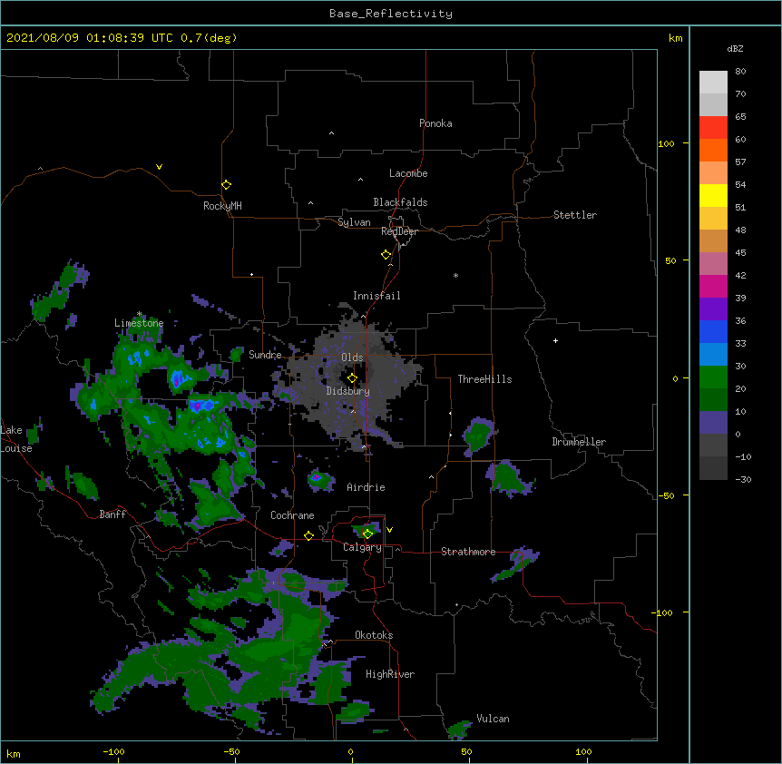Select the HighRiver label

point(389,674)
